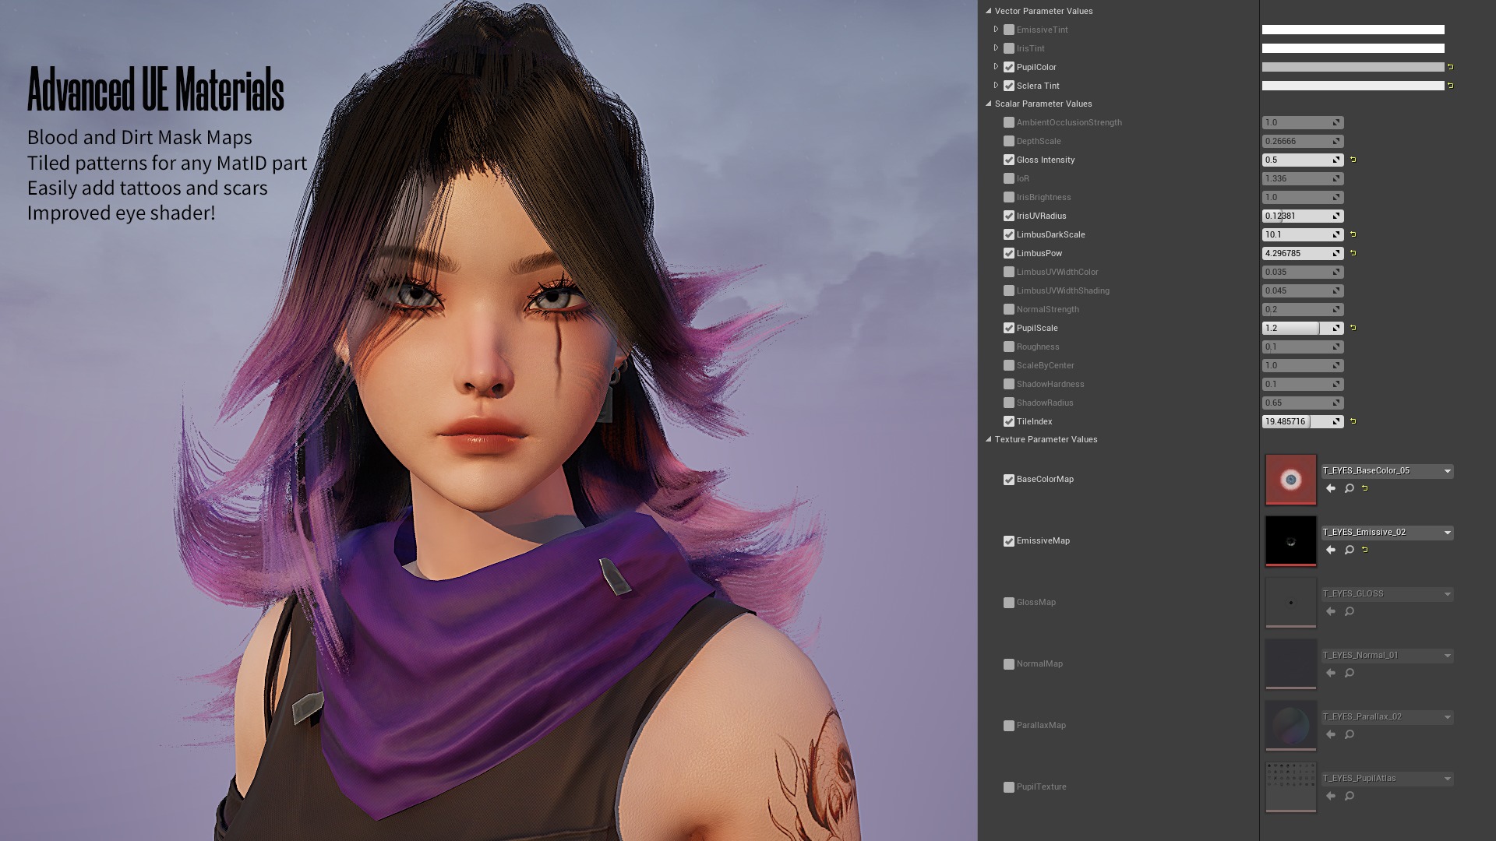Disable Gloss Intensity override checkbox

pos(1009,160)
